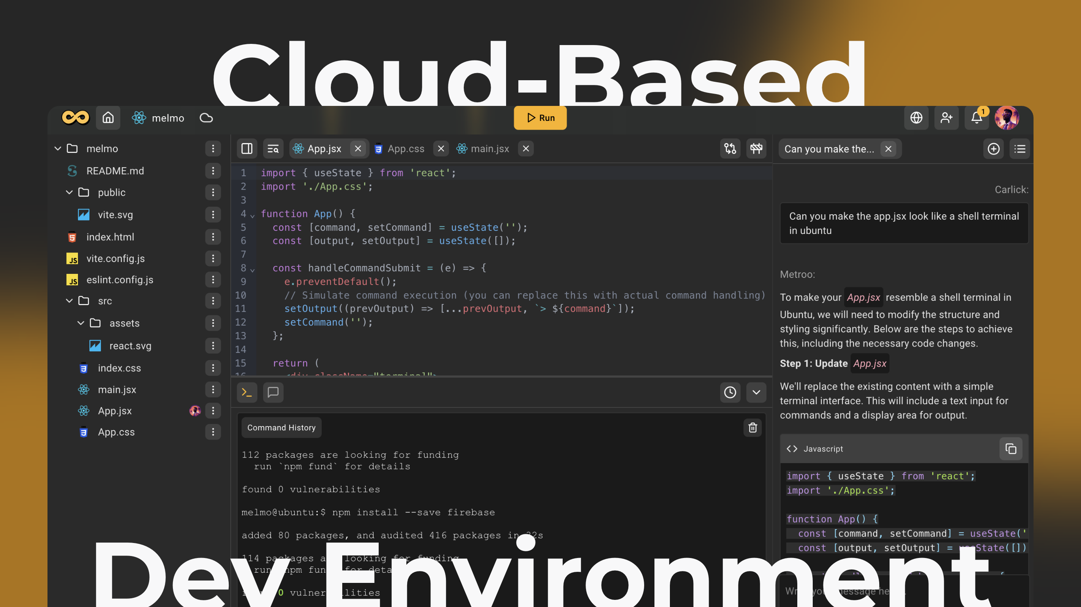Open options menu for README.md
This screenshot has width=1081, height=607.
213,171
